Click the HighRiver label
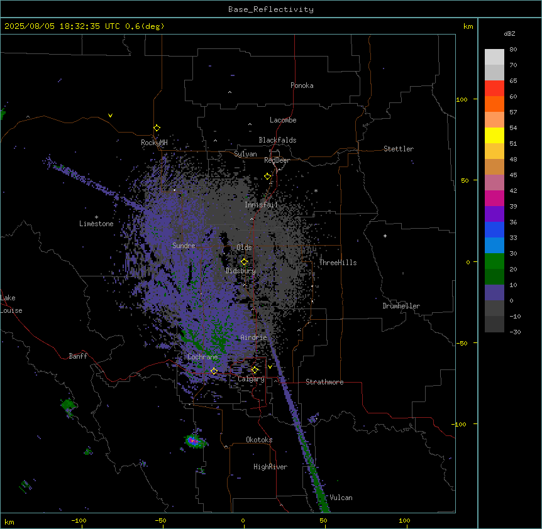The image size is (542, 529). point(270,467)
